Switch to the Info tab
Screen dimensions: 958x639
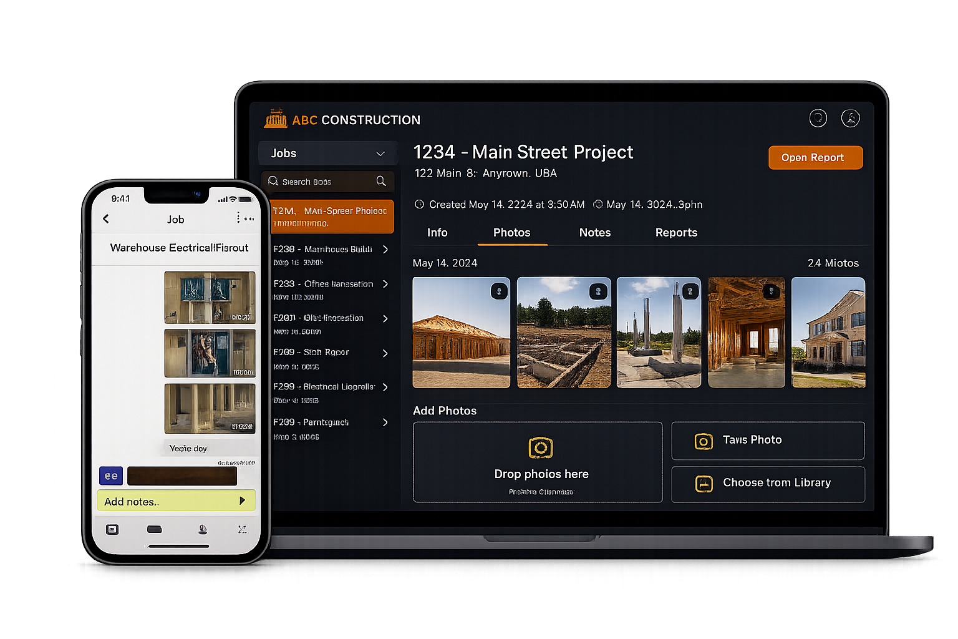[x=437, y=232]
